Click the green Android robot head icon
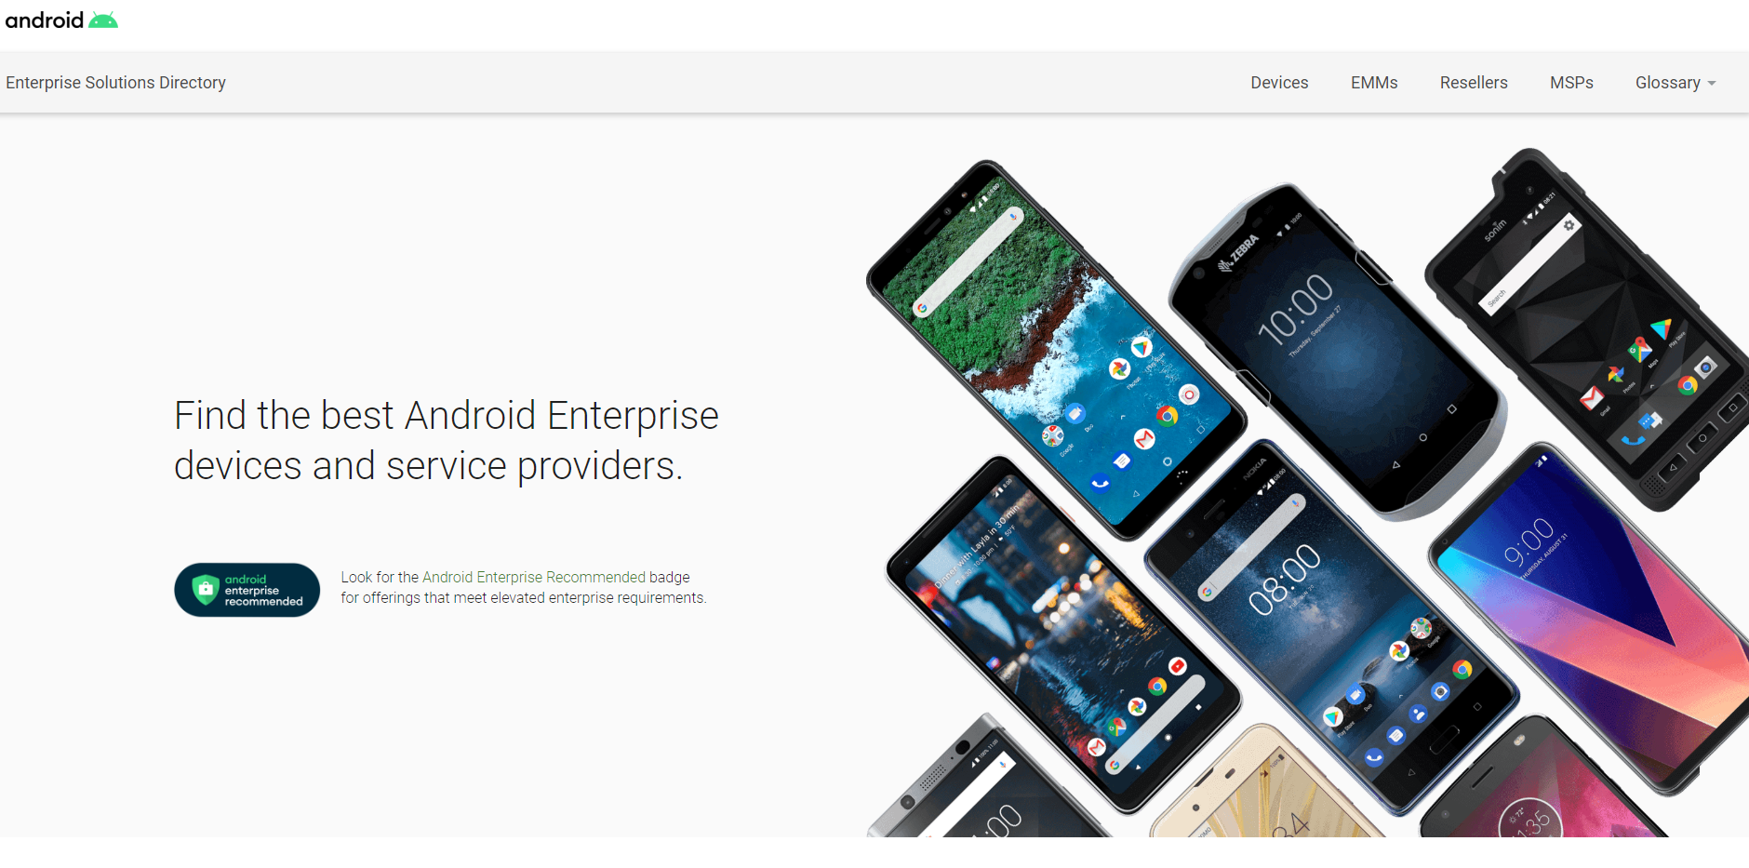The width and height of the screenshot is (1749, 868). pyautogui.click(x=103, y=20)
